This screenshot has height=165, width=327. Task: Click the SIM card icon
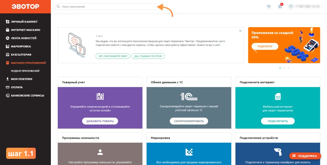(278, 97)
